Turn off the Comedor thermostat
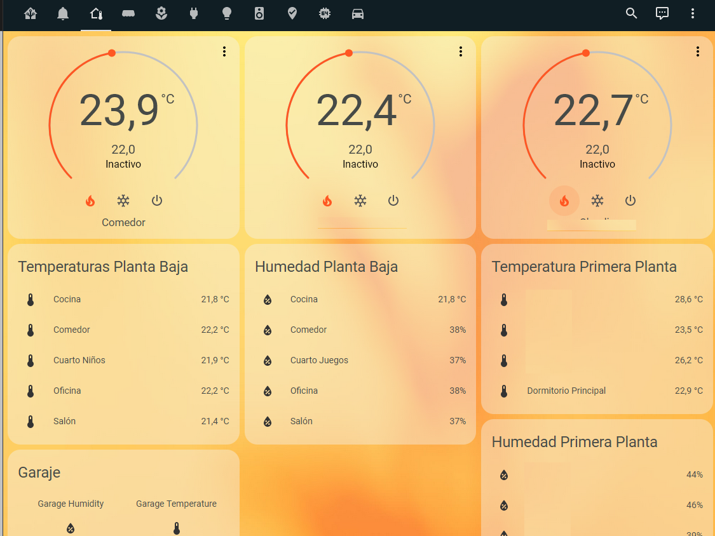Image resolution: width=715 pixels, height=536 pixels. click(157, 201)
